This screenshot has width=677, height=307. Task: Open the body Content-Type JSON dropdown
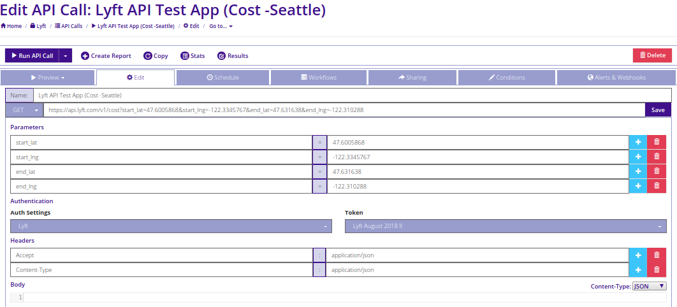(x=649, y=287)
